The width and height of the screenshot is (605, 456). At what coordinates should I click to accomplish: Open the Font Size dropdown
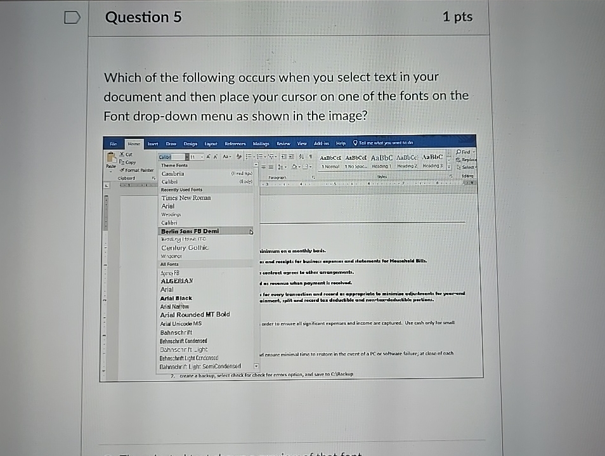tap(202, 157)
